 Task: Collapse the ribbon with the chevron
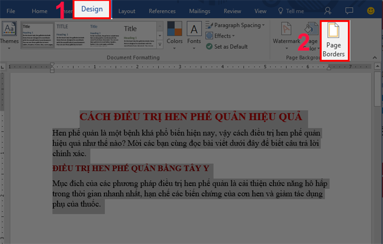coord(375,57)
